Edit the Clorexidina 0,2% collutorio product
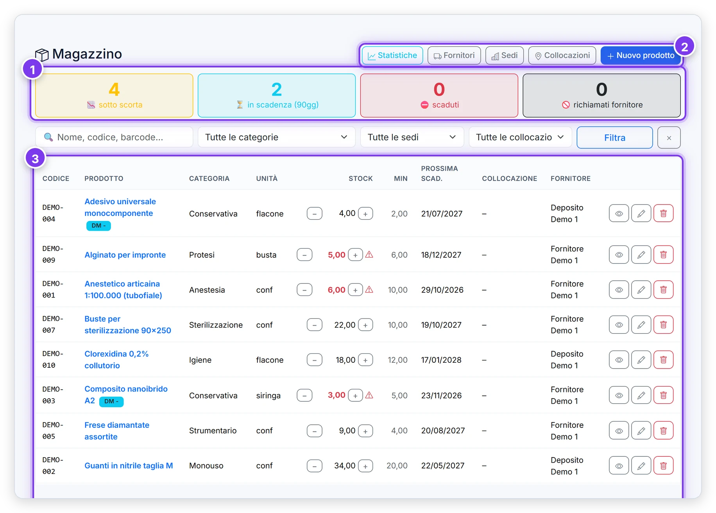Screen dimensions: 716x513 [641, 360]
